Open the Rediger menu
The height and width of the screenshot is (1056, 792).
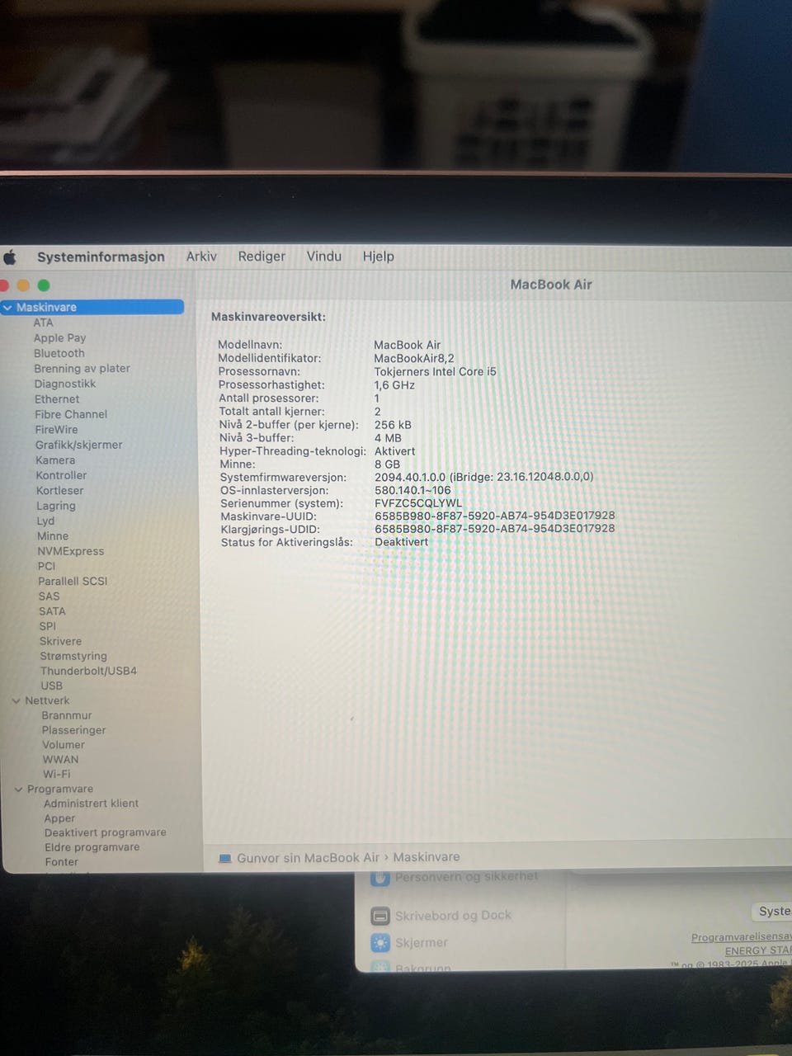(x=262, y=257)
